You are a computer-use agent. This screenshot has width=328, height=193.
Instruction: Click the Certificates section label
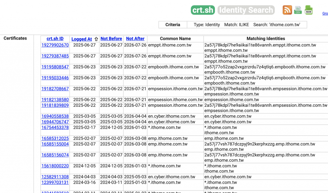15,38
